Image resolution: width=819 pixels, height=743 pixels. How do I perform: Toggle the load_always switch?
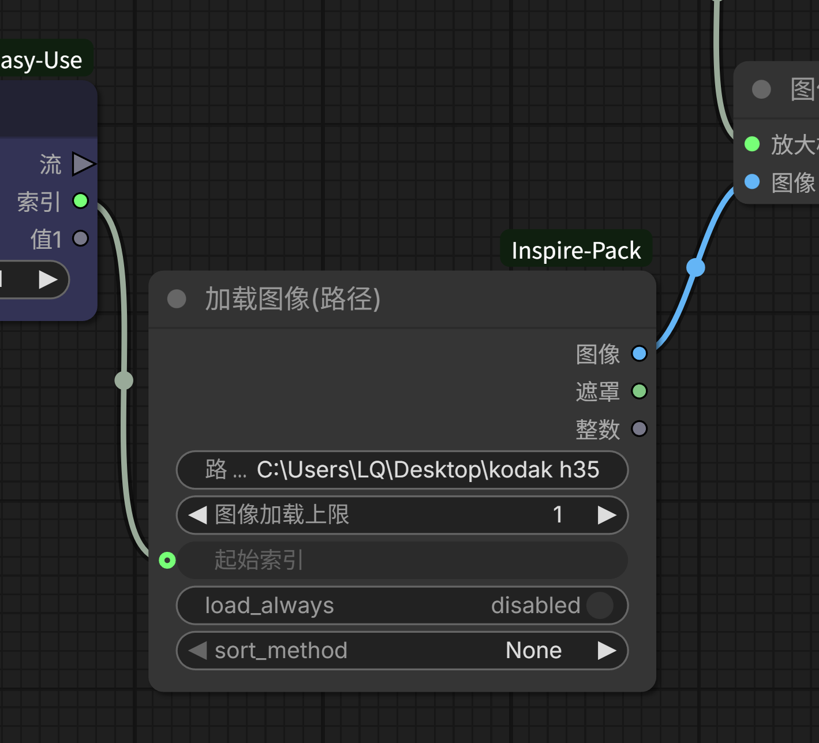click(x=600, y=606)
